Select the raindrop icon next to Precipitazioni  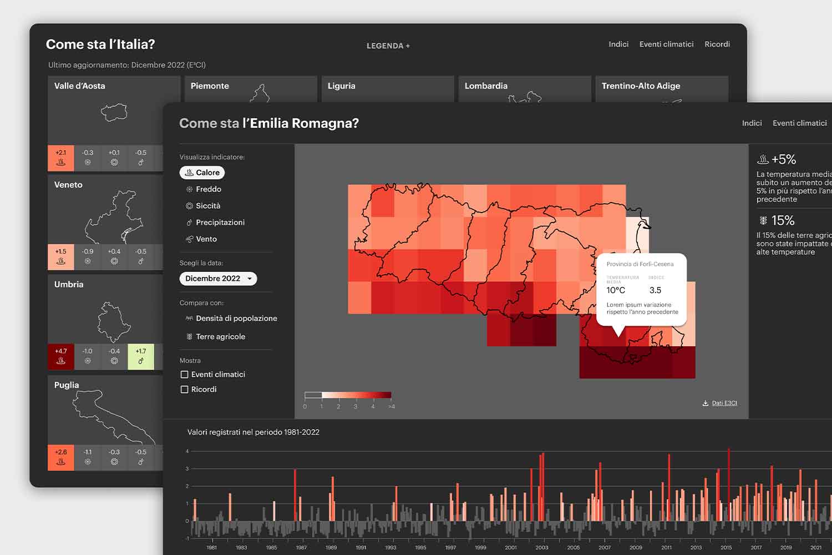click(189, 222)
